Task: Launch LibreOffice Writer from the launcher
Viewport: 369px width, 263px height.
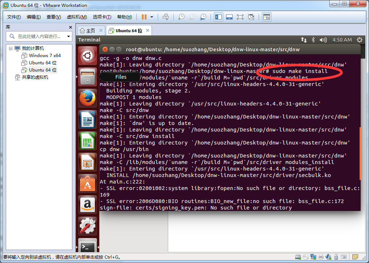Action: (88, 120)
